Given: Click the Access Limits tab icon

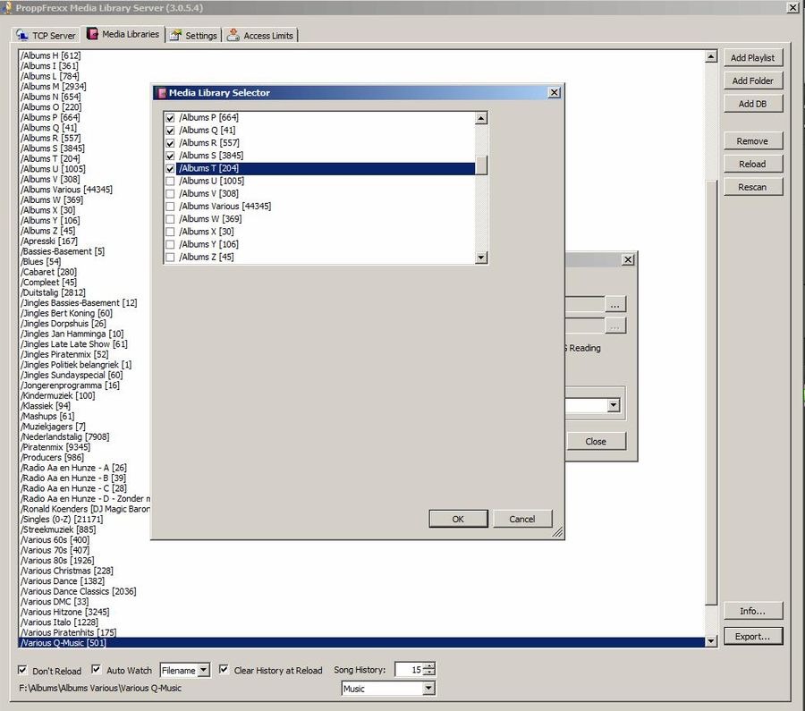Looking at the screenshot, I should pyautogui.click(x=233, y=34).
